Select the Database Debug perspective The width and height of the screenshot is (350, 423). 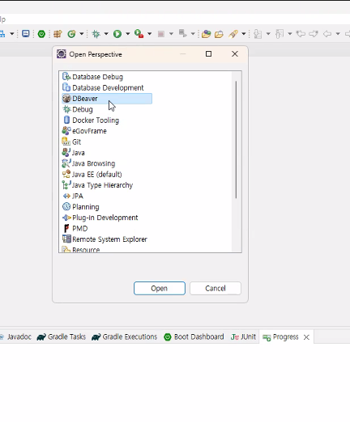click(92, 77)
